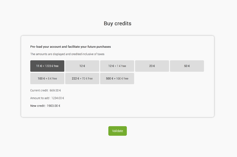Click the '+ 1223 € free' bonus text
The width and height of the screenshot is (237, 157).
[51, 66]
